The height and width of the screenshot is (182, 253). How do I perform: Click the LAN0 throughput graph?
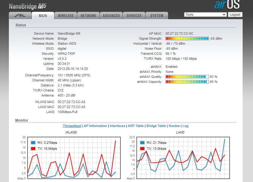click(183, 158)
